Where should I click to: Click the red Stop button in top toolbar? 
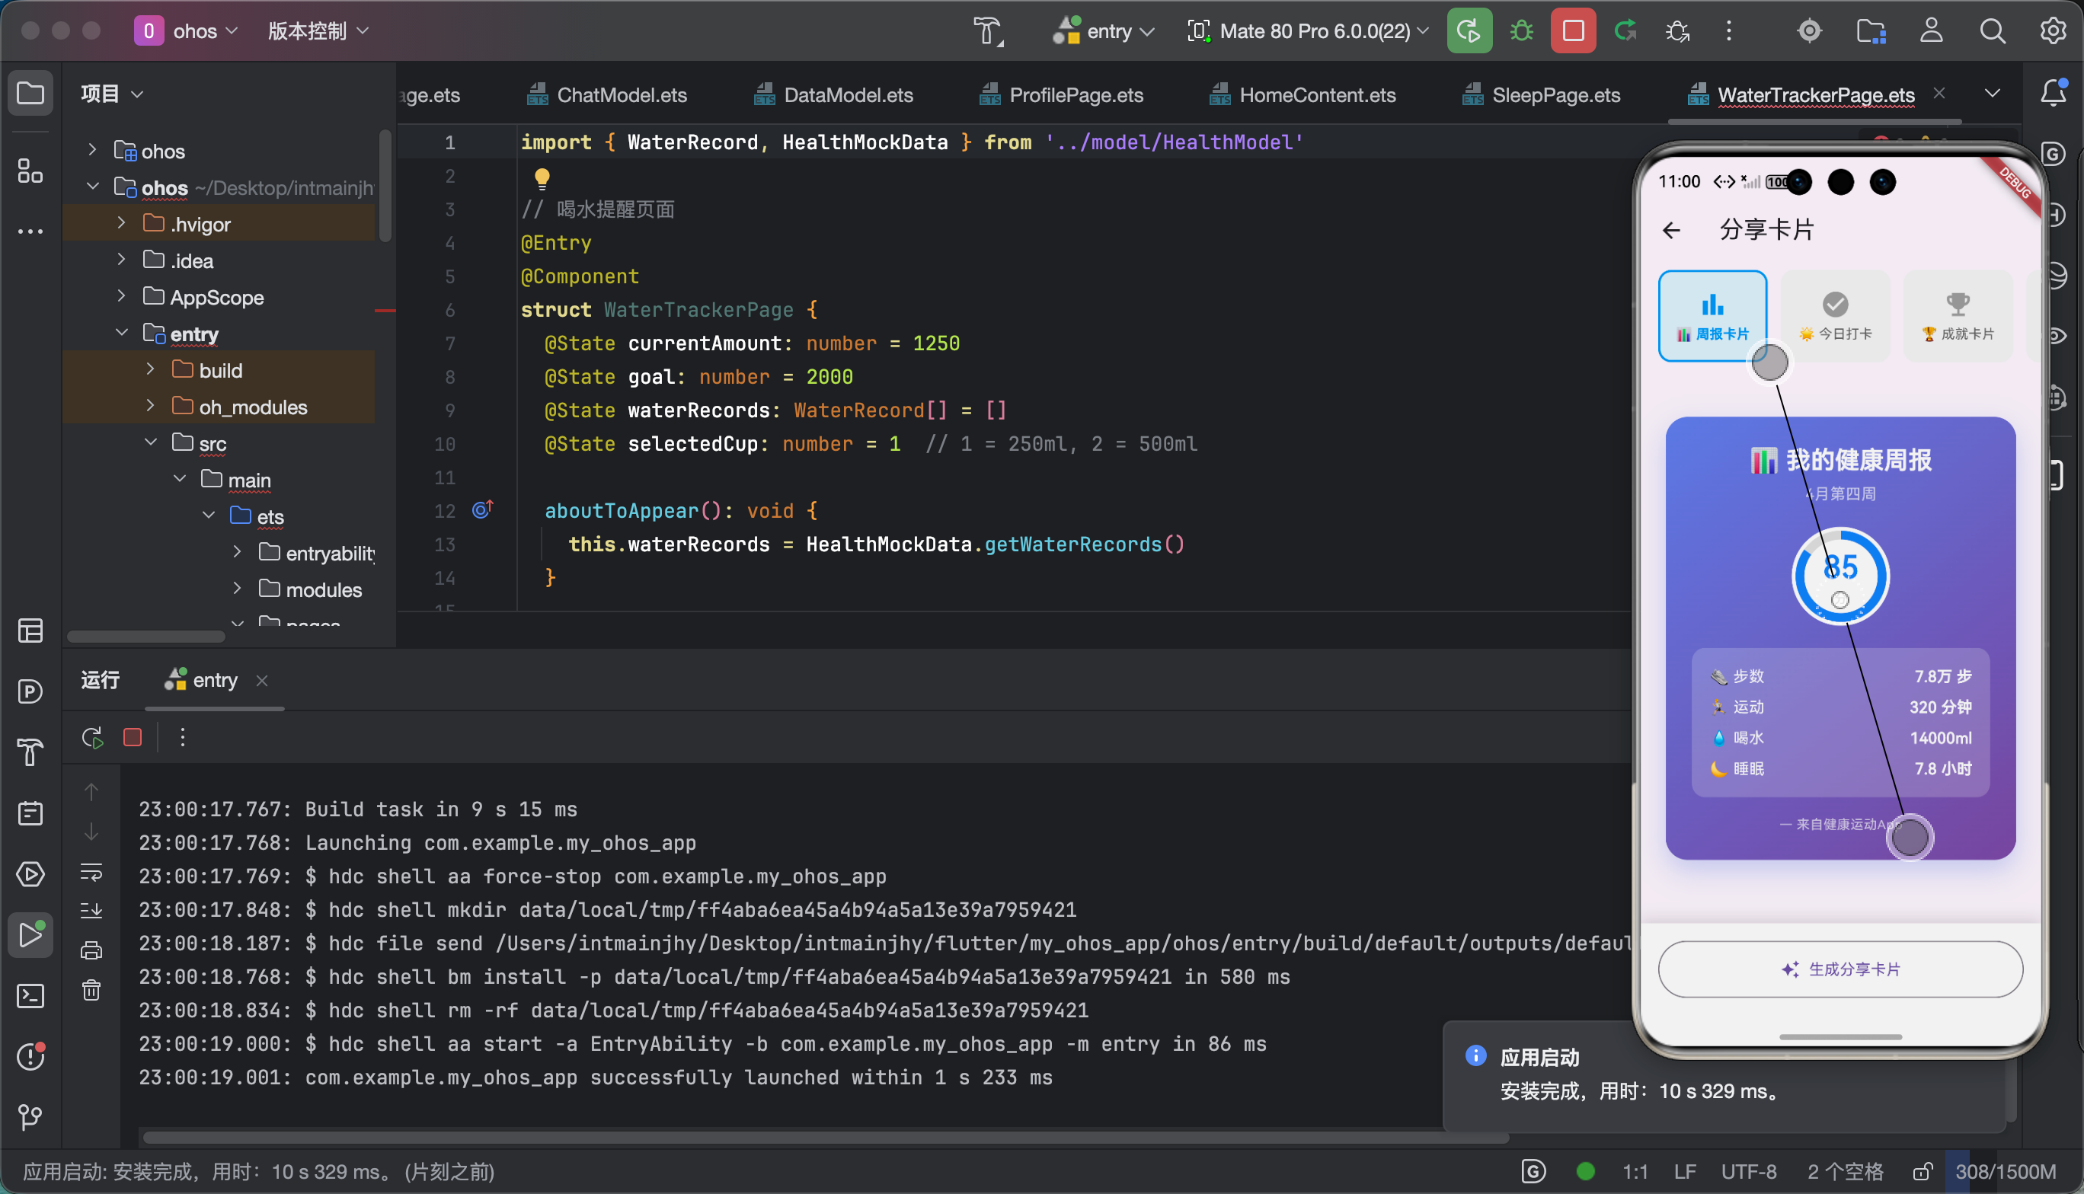(1572, 31)
